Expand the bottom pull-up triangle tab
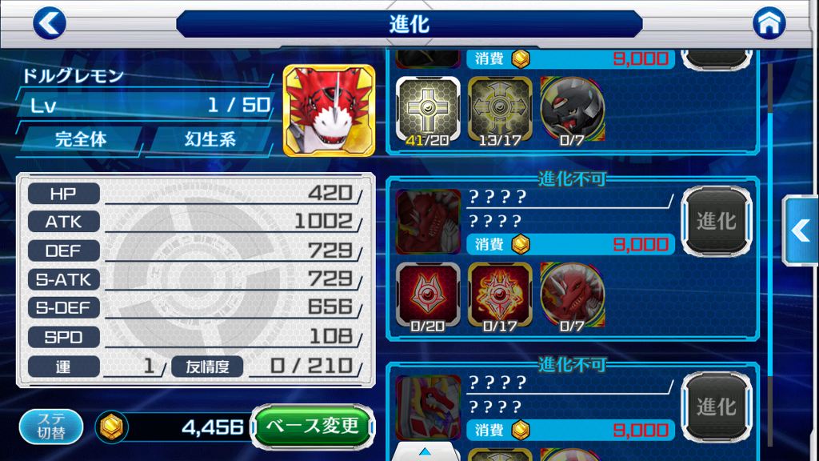This screenshot has height=461, width=819. (425, 451)
